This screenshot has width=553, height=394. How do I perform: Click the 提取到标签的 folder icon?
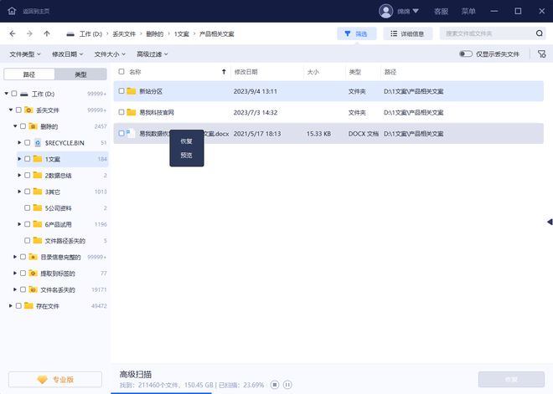coord(34,273)
